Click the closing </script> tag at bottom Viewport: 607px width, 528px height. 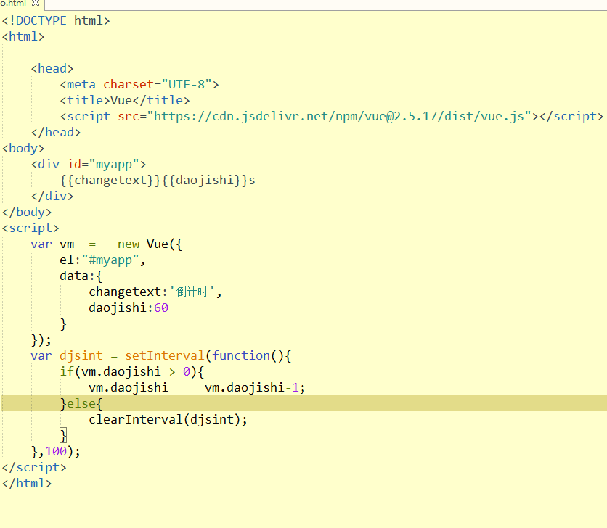34,467
